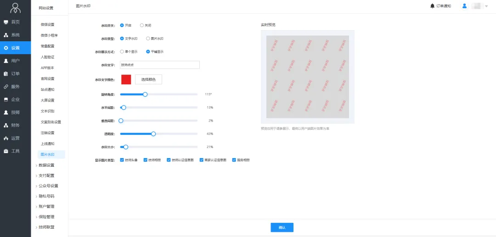The height and width of the screenshot is (237, 496).
Task: Open the 微信设置 menu item
Action: pos(47,25)
